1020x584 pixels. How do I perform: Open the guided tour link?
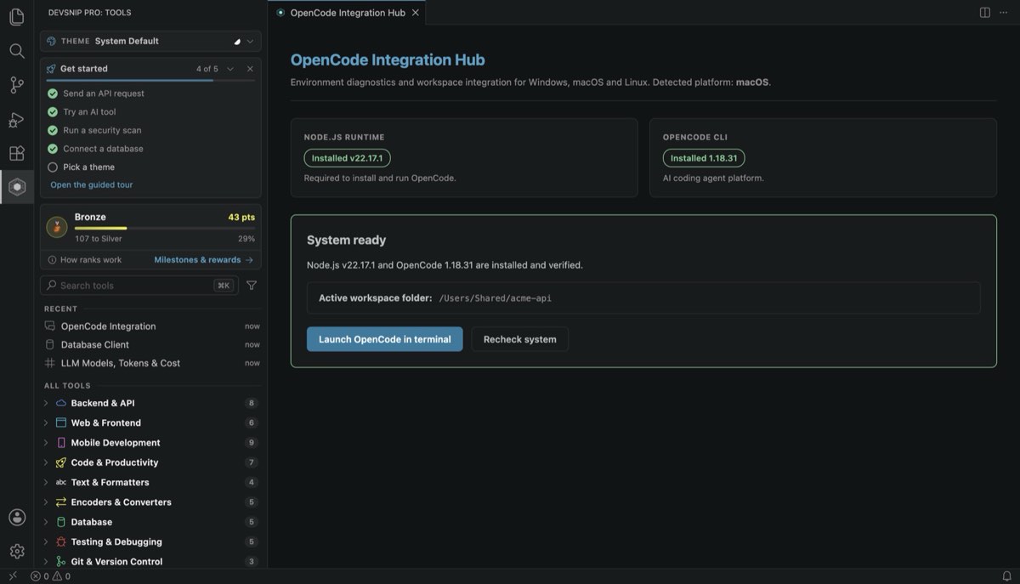[x=92, y=184]
